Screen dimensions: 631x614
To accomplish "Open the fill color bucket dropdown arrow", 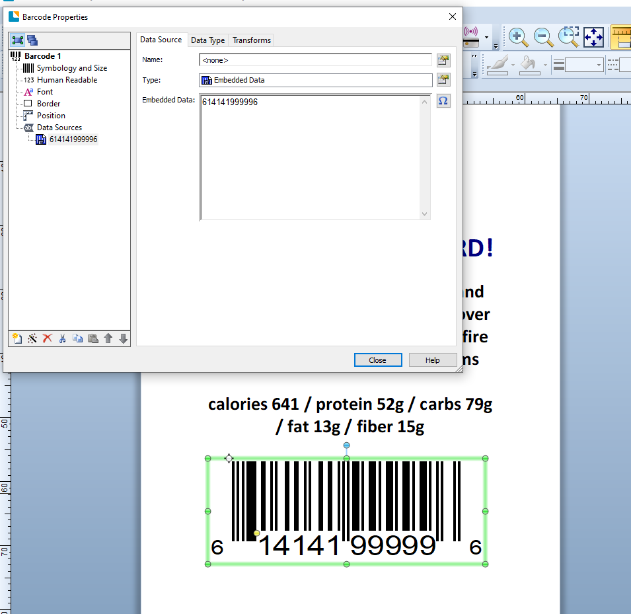I will coord(546,65).
